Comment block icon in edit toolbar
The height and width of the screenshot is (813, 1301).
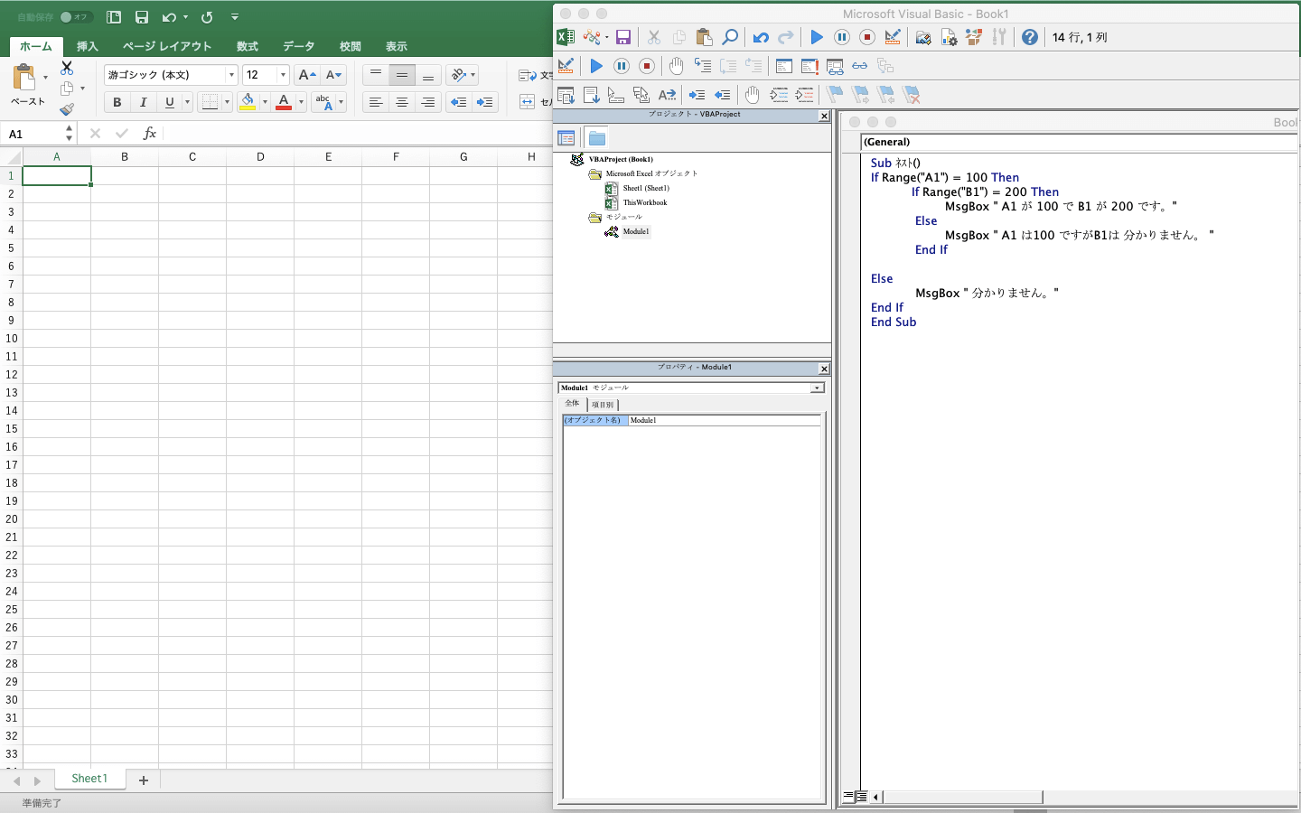pos(779,95)
